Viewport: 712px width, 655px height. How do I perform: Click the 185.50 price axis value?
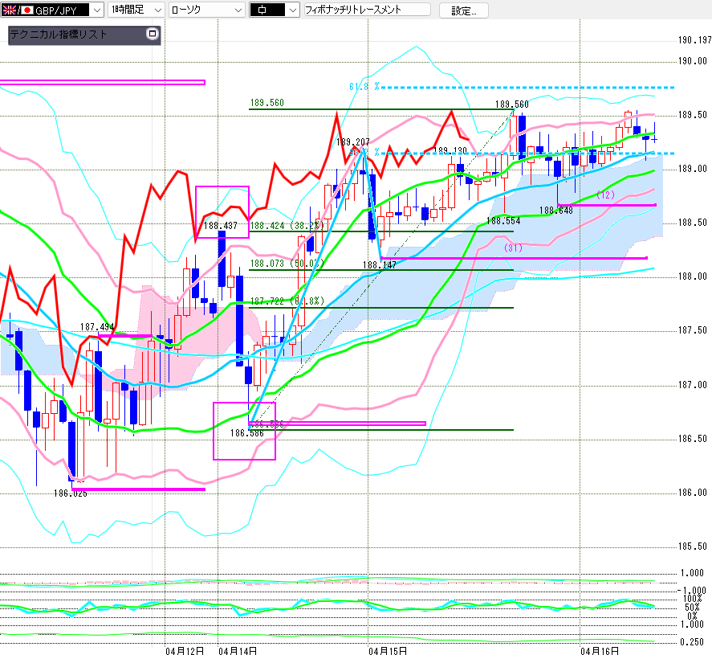click(x=693, y=547)
